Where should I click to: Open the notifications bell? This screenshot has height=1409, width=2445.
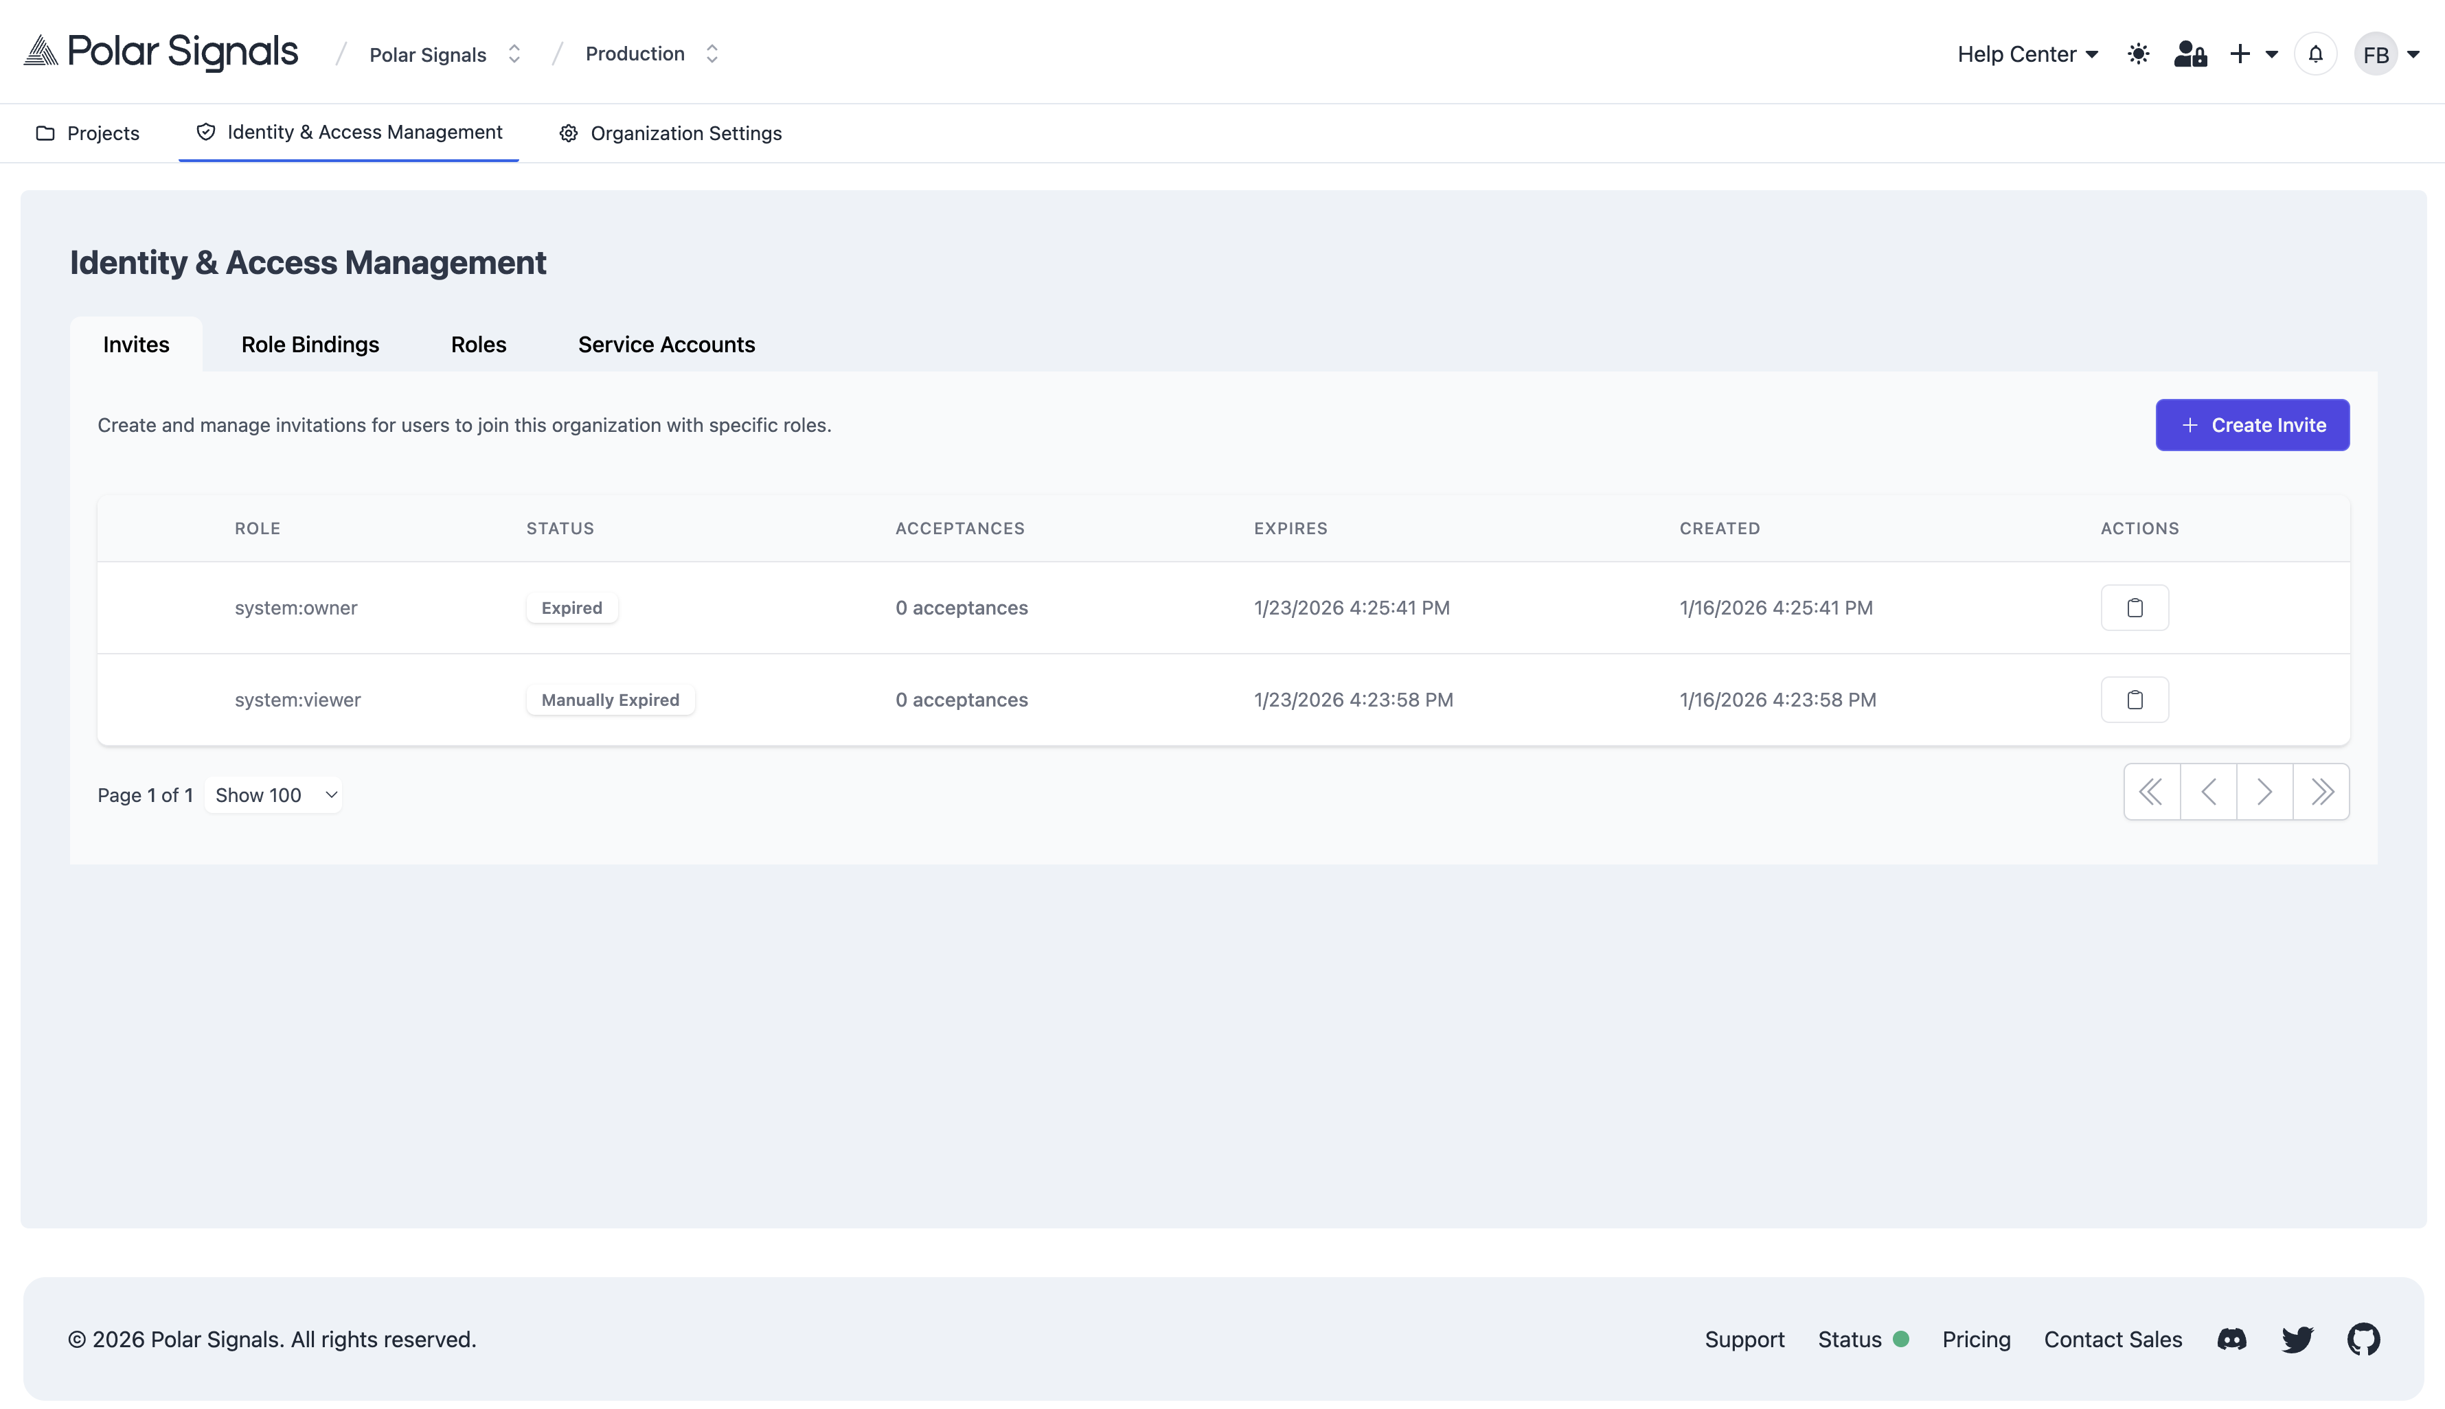tap(2315, 54)
